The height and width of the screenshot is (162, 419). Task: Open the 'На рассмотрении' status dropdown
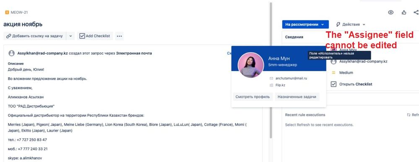tap(305, 25)
